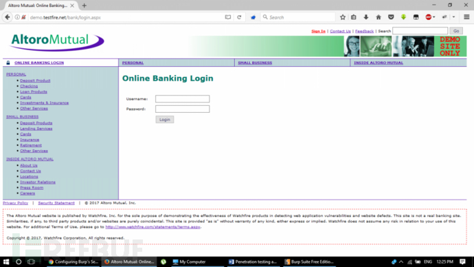Click the Login button
Screen dimensions: 474x267
point(165,120)
